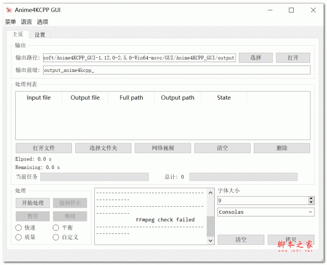Click the Input file column header
Viewport: 327px width, 265px height.
point(39,98)
